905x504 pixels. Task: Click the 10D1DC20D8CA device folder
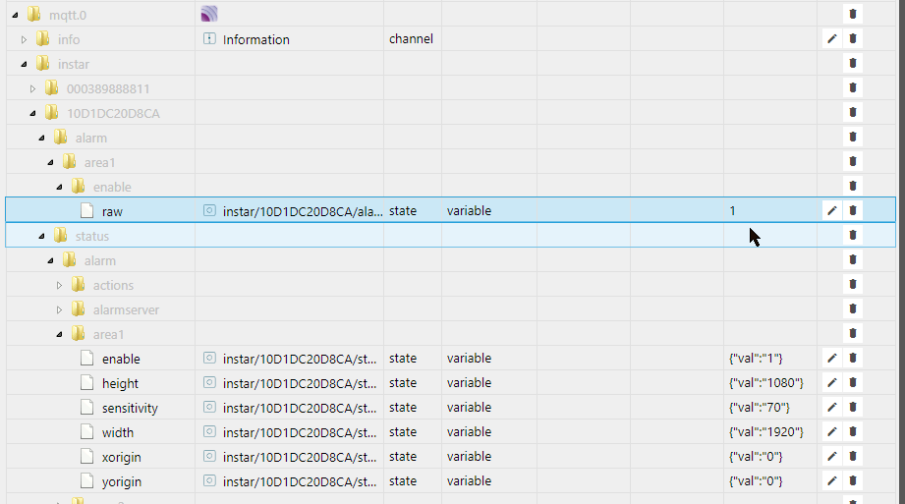pyautogui.click(x=113, y=113)
